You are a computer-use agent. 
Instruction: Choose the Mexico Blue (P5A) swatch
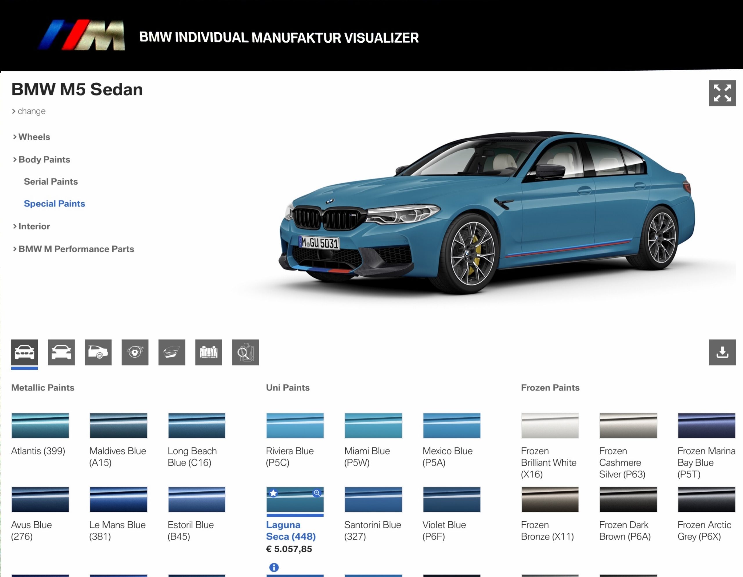pos(452,425)
